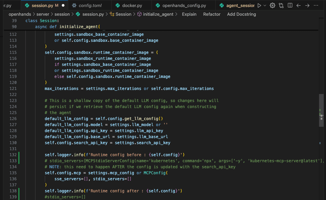Click the session folder breadcrumb segment

(x=62, y=14)
